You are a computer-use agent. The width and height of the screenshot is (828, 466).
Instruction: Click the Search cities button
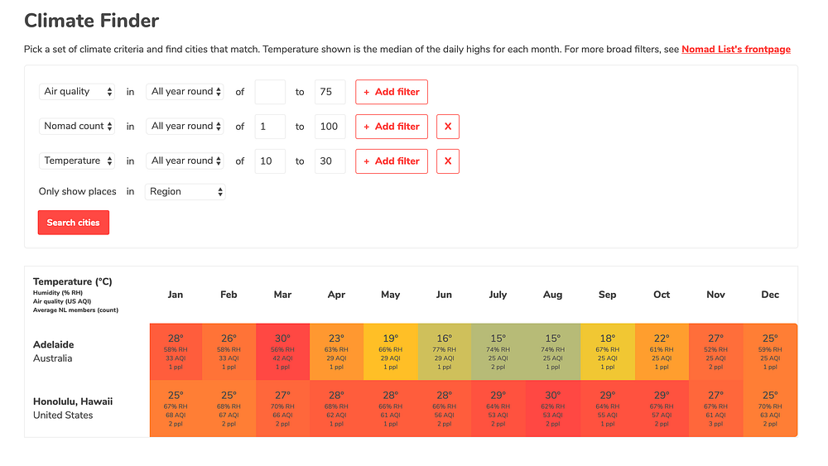[74, 223]
